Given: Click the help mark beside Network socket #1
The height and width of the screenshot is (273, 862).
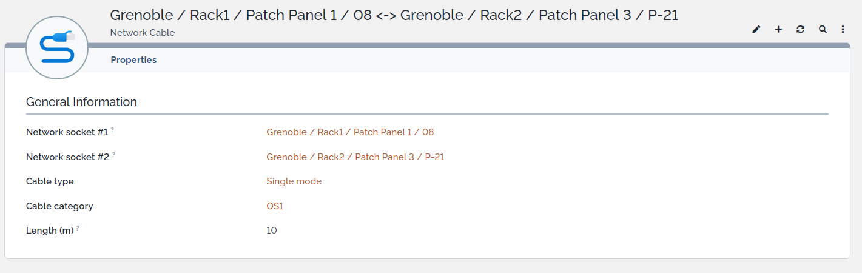Looking at the screenshot, I should (x=113, y=130).
